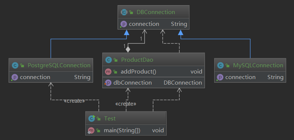Select the runnable Test class icon
Image resolution: width=294 pixels, height=140 pixels.
pyautogui.click(x=92, y=119)
